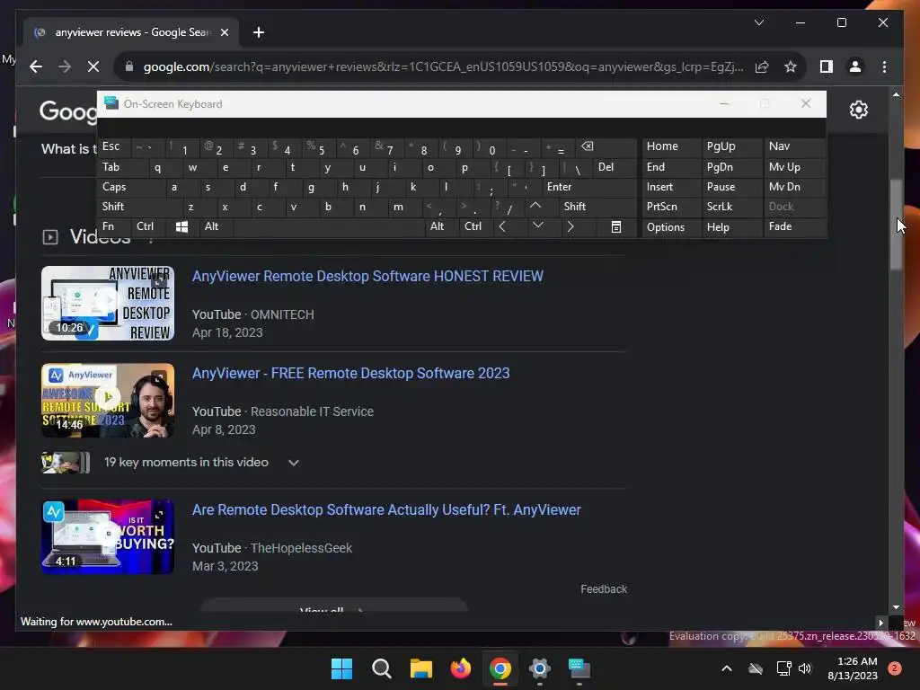This screenshot has height=690, width=920.
Task: Open Google quick settings gear
Action: coord(858,110)
